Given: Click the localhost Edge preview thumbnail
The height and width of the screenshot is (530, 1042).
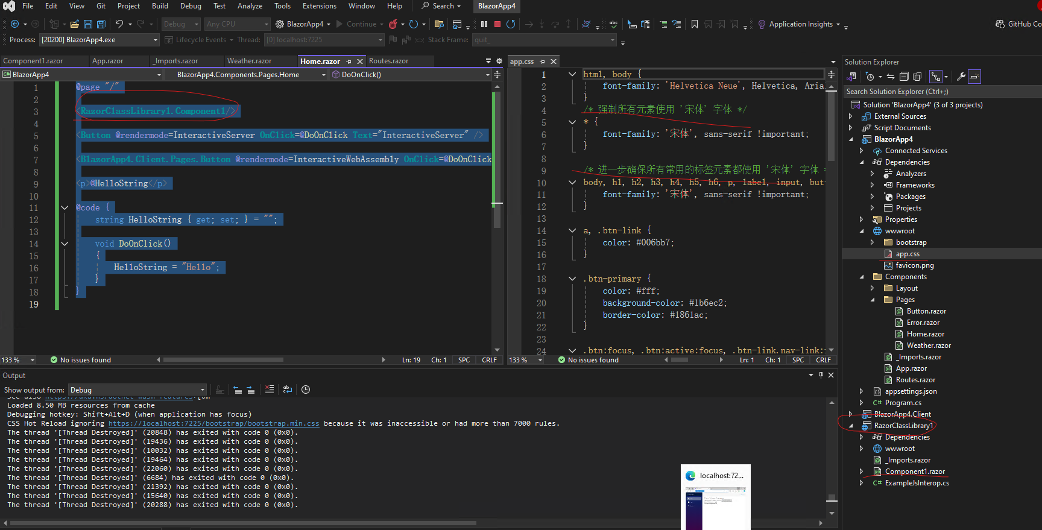Looking at the screenshot, I should pos(716,497).
